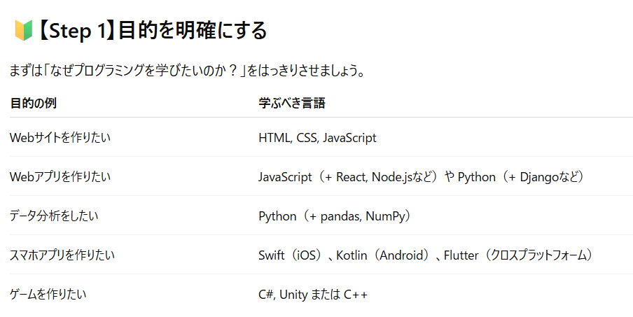Click the 目的の例 column header
Viewport: 633px width, 317px height.
[x=33, y=104]
